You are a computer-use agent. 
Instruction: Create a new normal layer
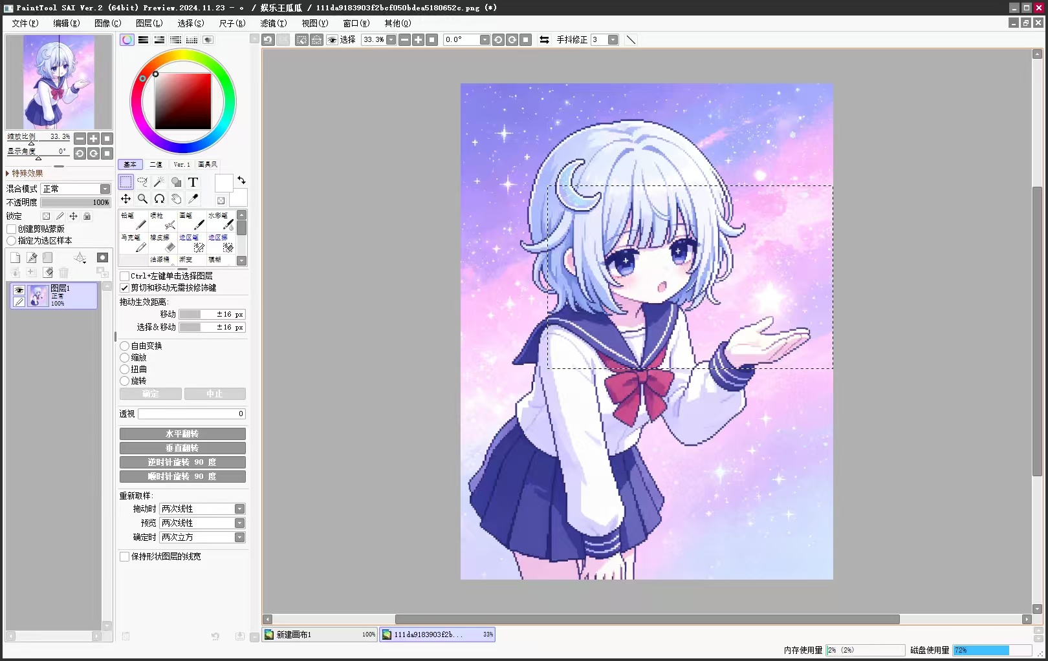(16, 258)
